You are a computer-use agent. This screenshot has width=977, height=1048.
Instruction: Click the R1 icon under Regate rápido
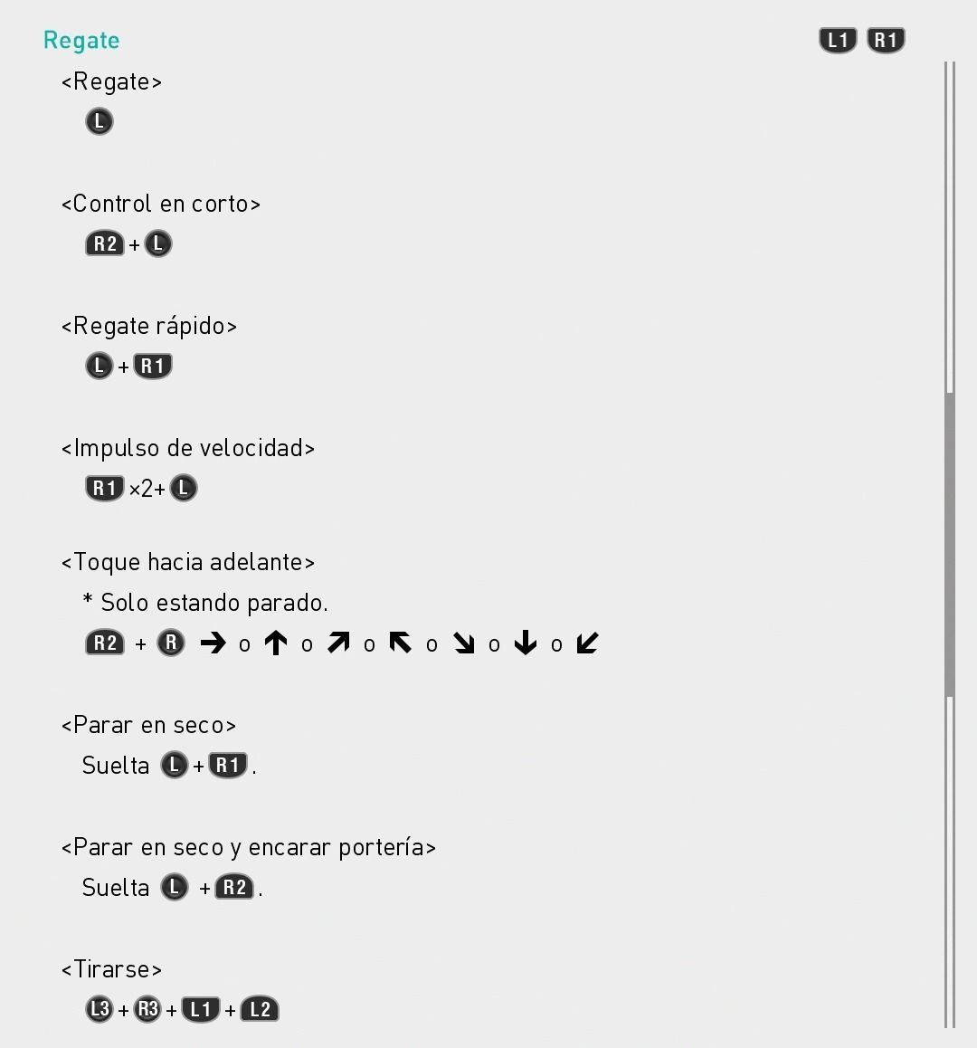pyautogui.click(x=153, y=366)
